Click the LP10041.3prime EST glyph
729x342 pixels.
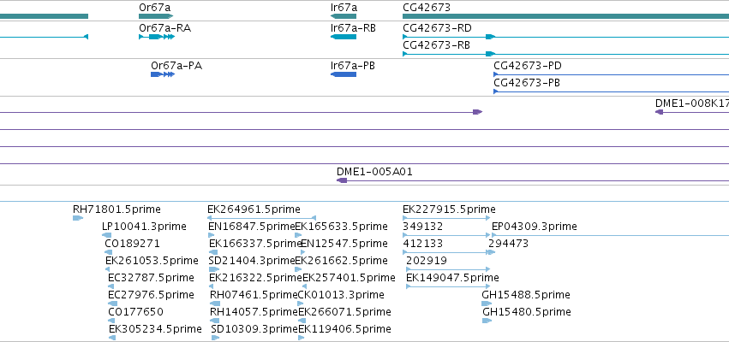[106, 235]
